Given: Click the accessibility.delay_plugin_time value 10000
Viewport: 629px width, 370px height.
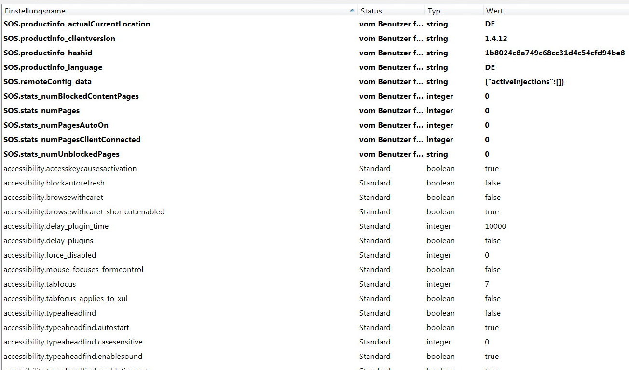Looking at the screenshot, I should (x=495, y=226).
